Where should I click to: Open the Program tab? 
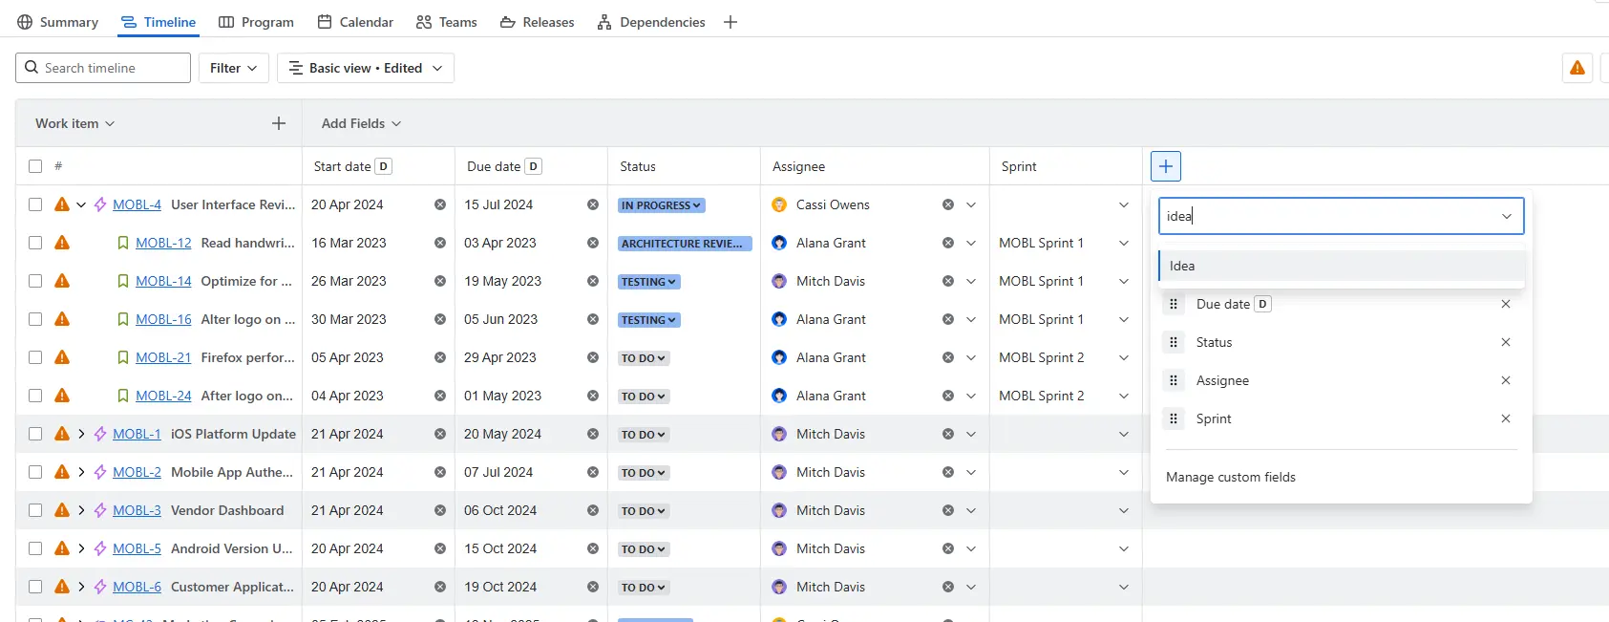pos(256,22)
